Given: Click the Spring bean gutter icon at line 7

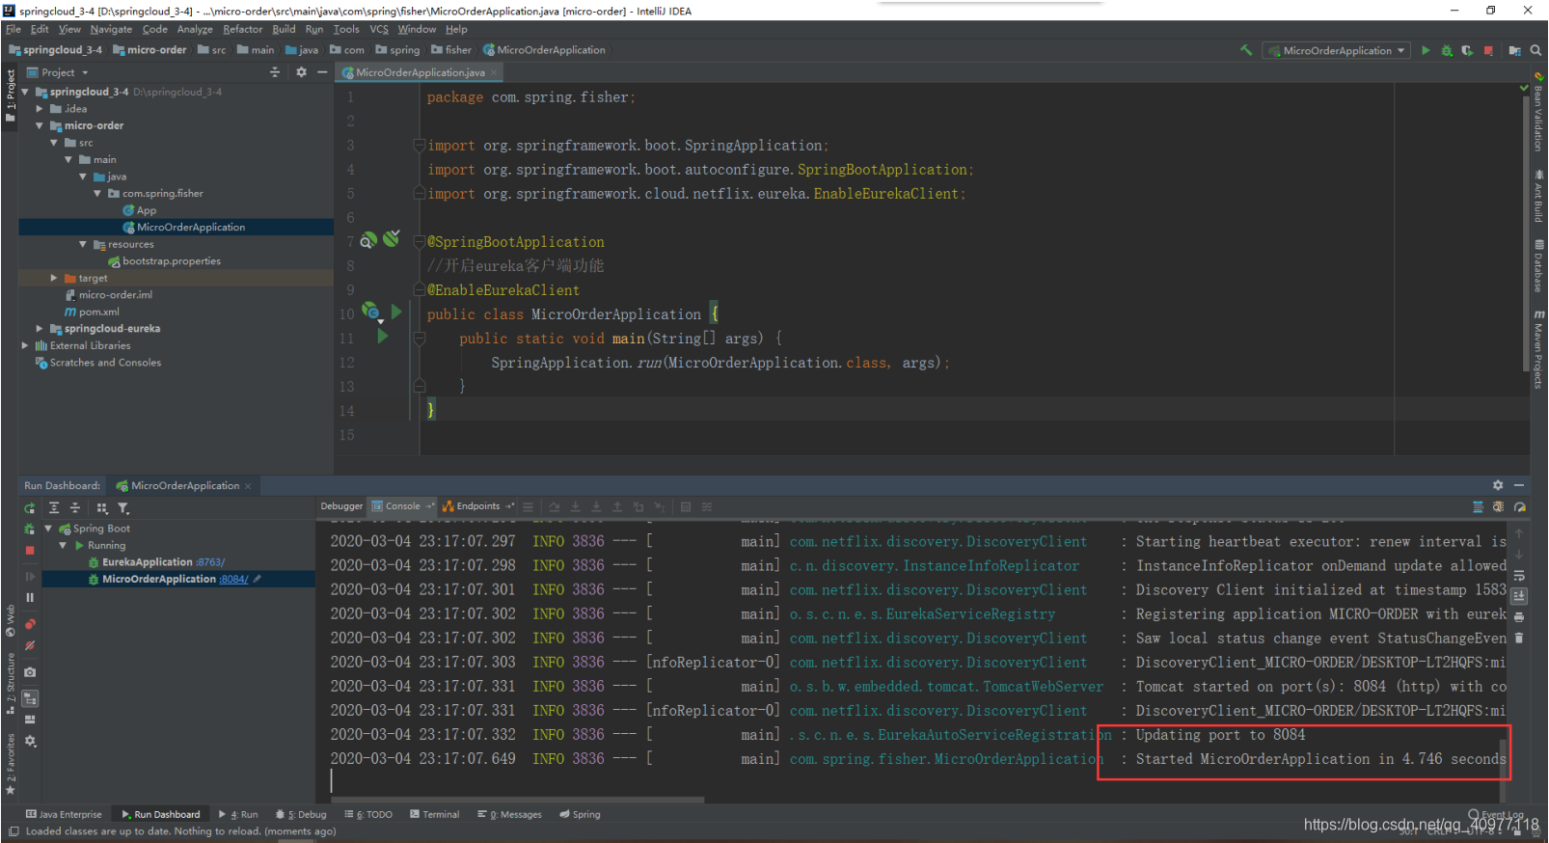Looking at the screenshot, I should pos(368,239).
